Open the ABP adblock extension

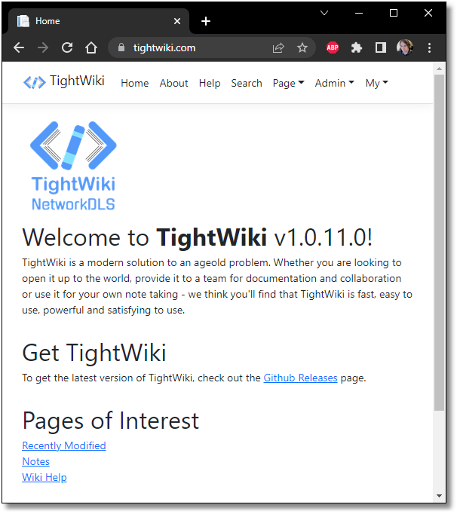point(333,47)
